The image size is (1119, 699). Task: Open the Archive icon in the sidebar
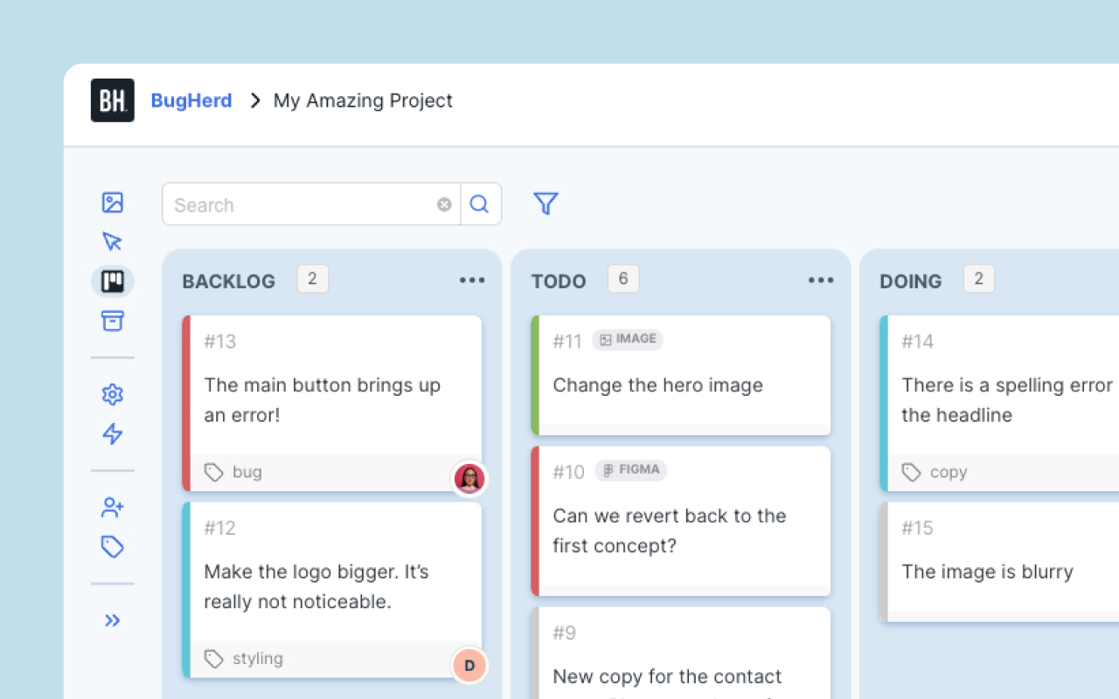pos(113,321)
